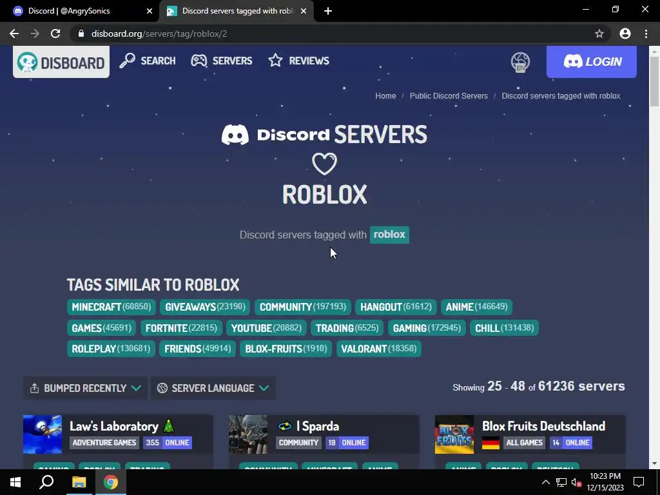Close the Discord @AngrySonics tab
This screenshot has width=660, height=495.
click(150, 11)
